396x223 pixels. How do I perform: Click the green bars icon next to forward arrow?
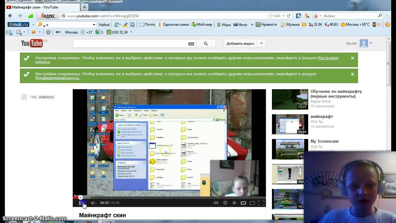pos(30,16)
